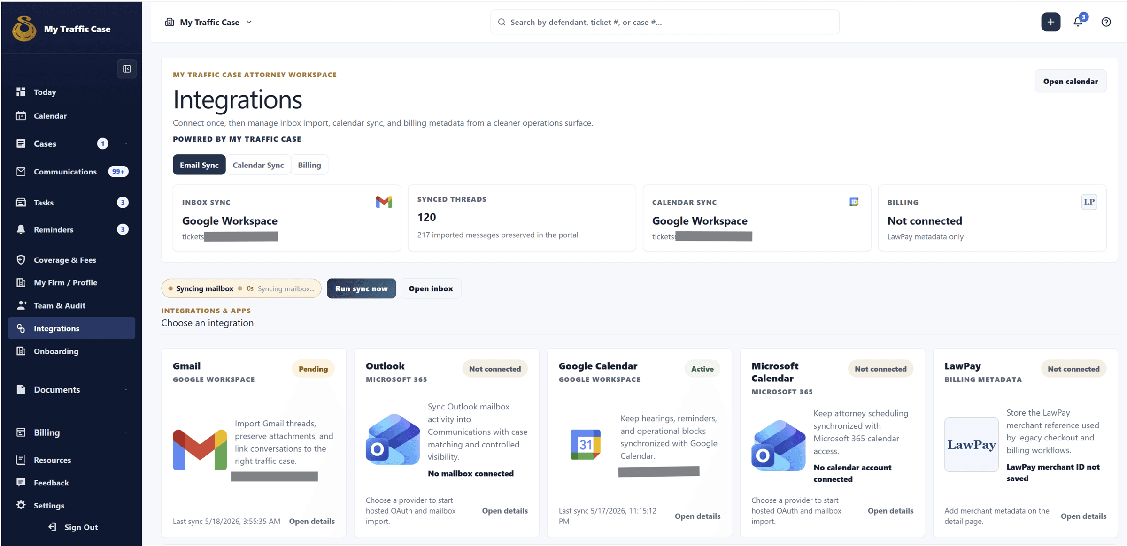Select the Email Sync tab
Image resolution: width=1127 pixels, height=546 pixels.
tap(199, 165)
